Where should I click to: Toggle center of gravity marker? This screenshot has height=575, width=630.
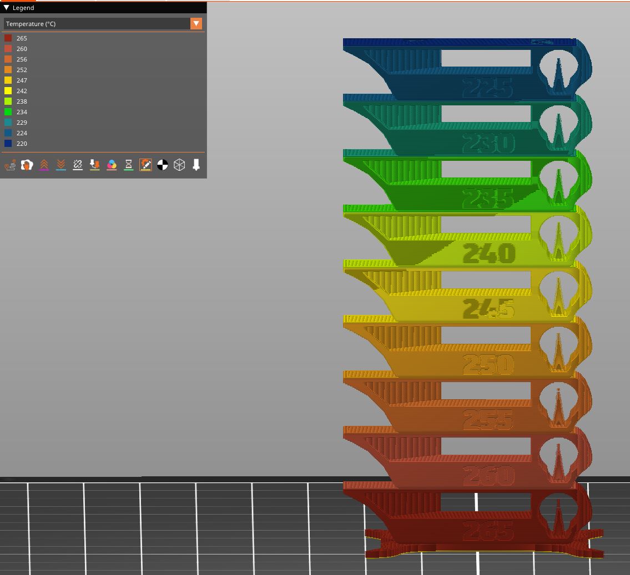click(x=162, y=165)
